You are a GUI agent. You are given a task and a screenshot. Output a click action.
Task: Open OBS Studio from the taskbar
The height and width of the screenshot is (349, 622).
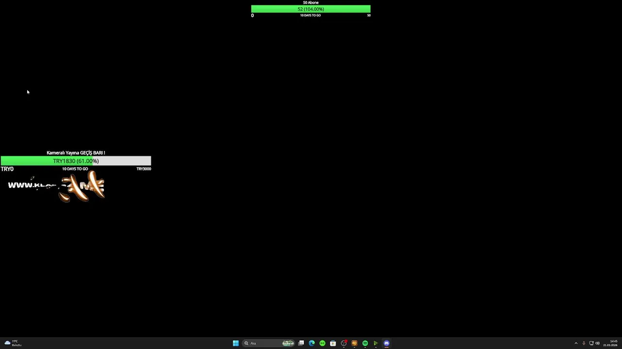pos(344,343)
